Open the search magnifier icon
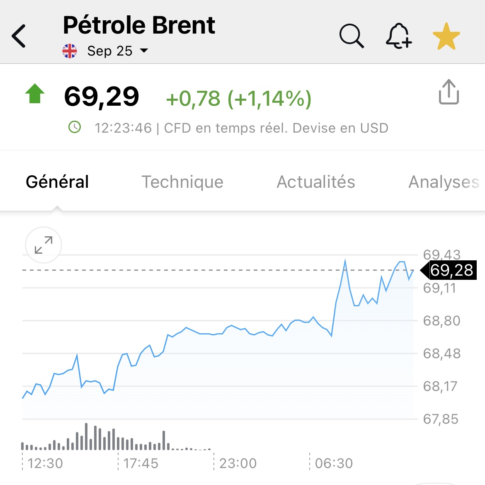 pyautogui.click(x=352, y=36)
